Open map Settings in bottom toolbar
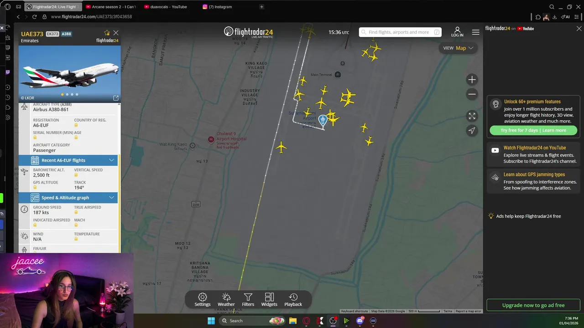The height and width of the screenshot is (328, 584). [x=203, y=300]
